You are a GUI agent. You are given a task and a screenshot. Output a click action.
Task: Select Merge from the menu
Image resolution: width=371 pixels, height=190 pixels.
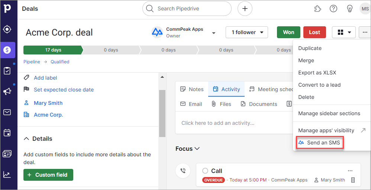point(306,60)
